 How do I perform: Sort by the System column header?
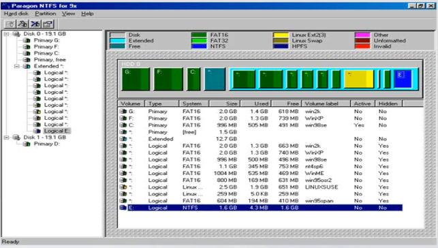click(x=194, y=104)
